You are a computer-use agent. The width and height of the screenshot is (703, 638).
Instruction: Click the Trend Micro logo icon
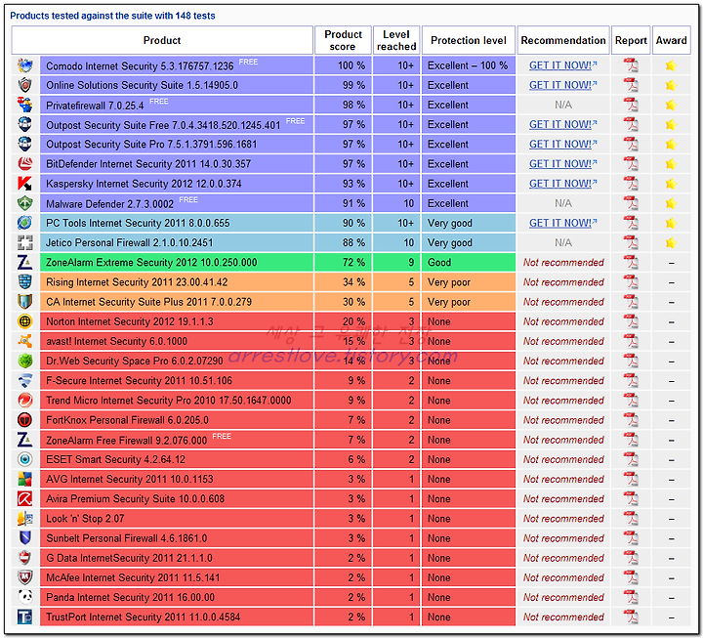pos(25,401)
